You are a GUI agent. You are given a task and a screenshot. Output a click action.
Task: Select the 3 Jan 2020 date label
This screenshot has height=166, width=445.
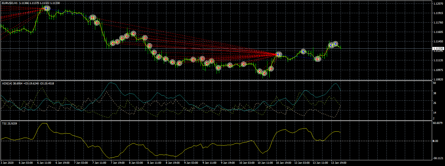pos(6,163)
